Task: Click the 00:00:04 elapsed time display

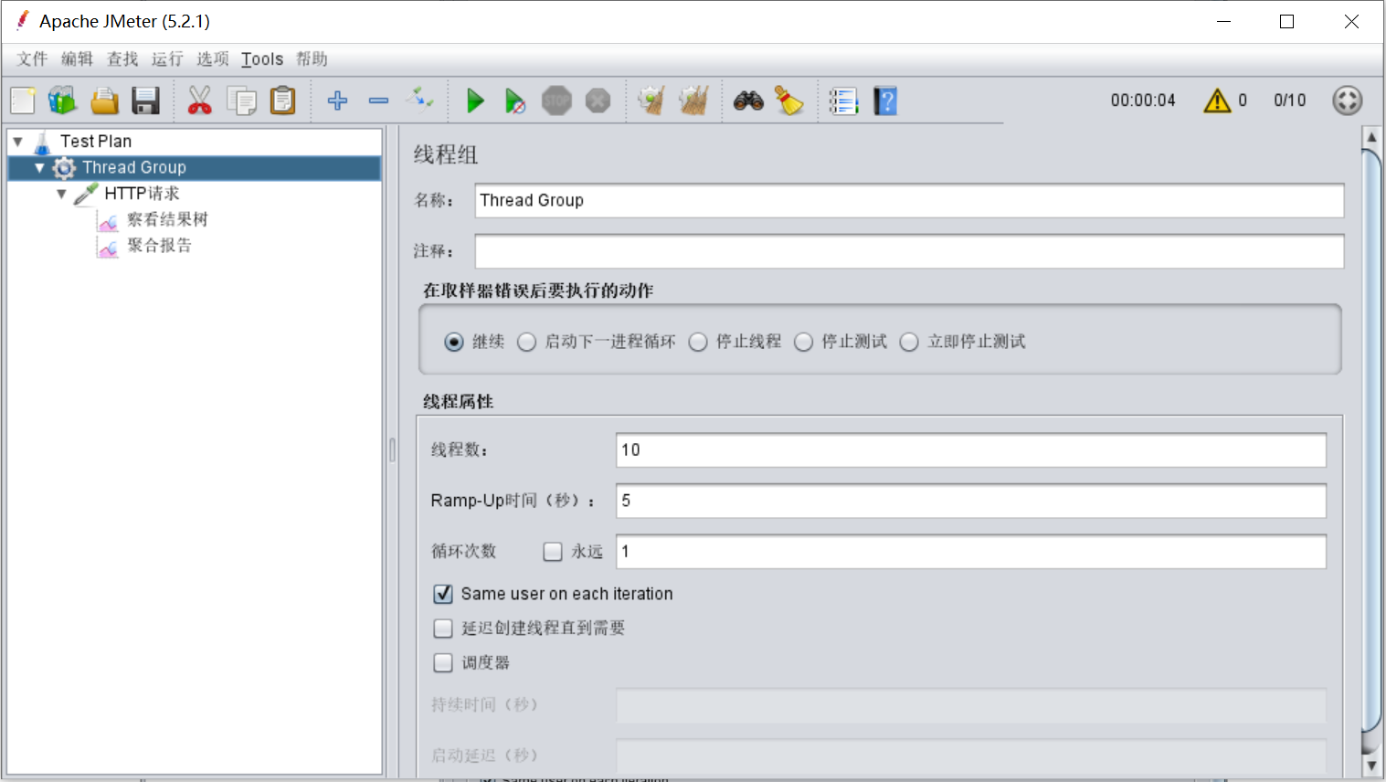Action: coord(1143,100)
